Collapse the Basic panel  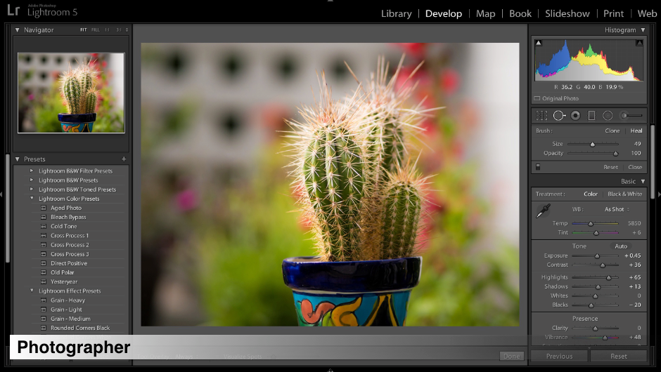click(643, 181)
